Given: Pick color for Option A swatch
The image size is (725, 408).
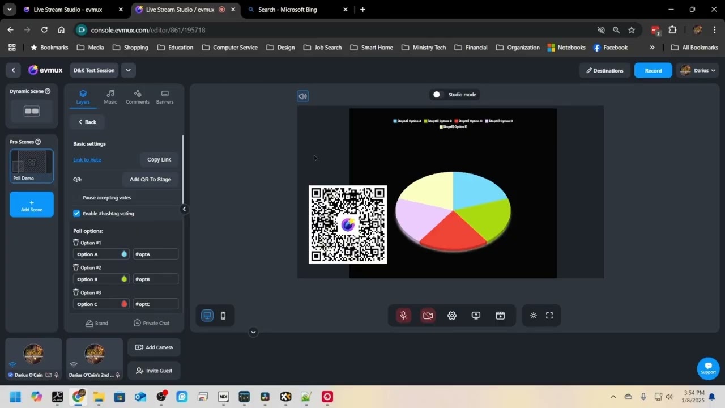Looking at the screenshot, I should 124,254.
